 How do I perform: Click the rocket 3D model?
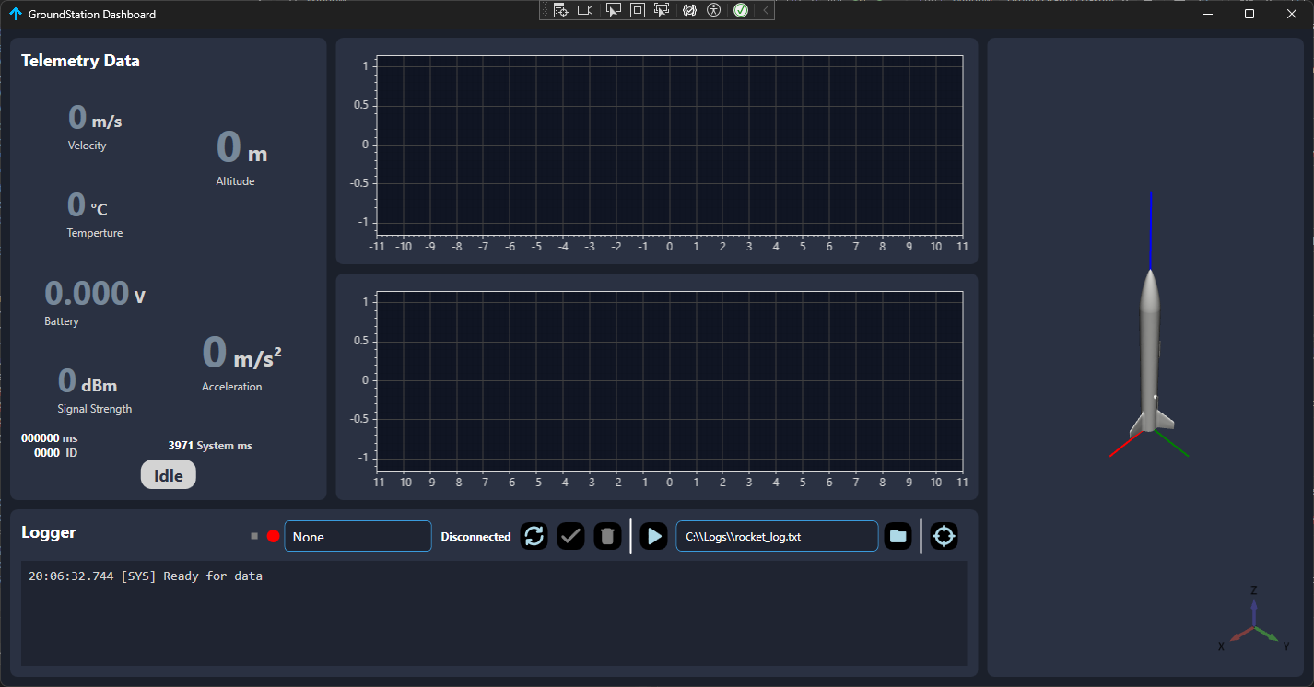coord(1151,352)
